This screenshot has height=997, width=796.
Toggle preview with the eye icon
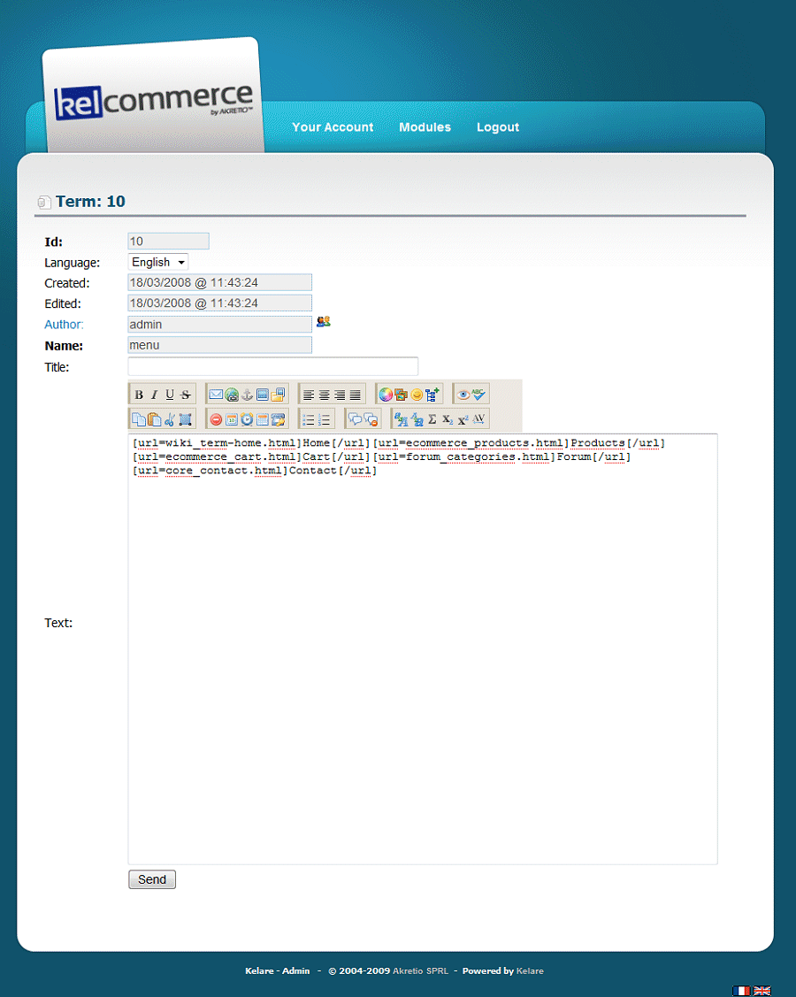pyautogui.click(x=463, y=395)
